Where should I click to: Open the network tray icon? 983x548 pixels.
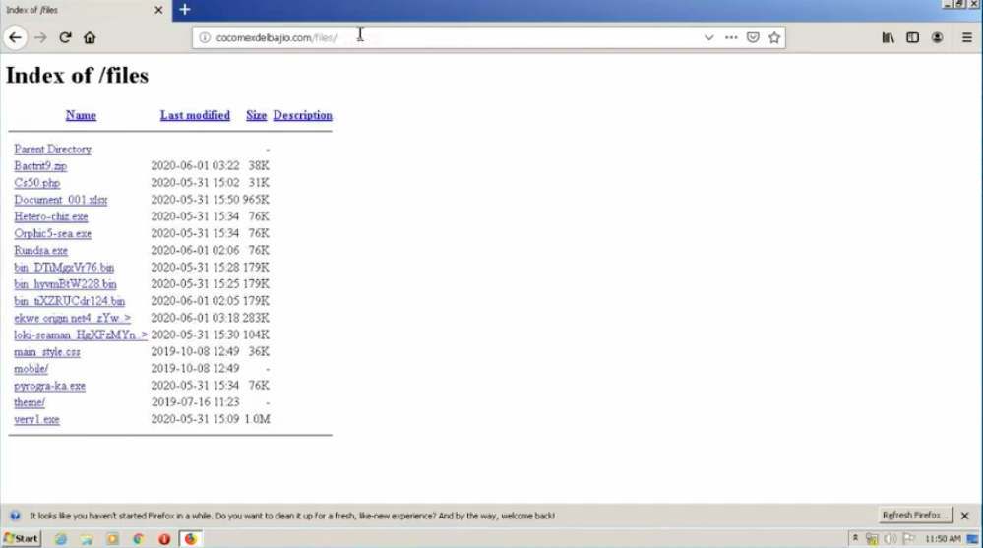tap(872, 538)
